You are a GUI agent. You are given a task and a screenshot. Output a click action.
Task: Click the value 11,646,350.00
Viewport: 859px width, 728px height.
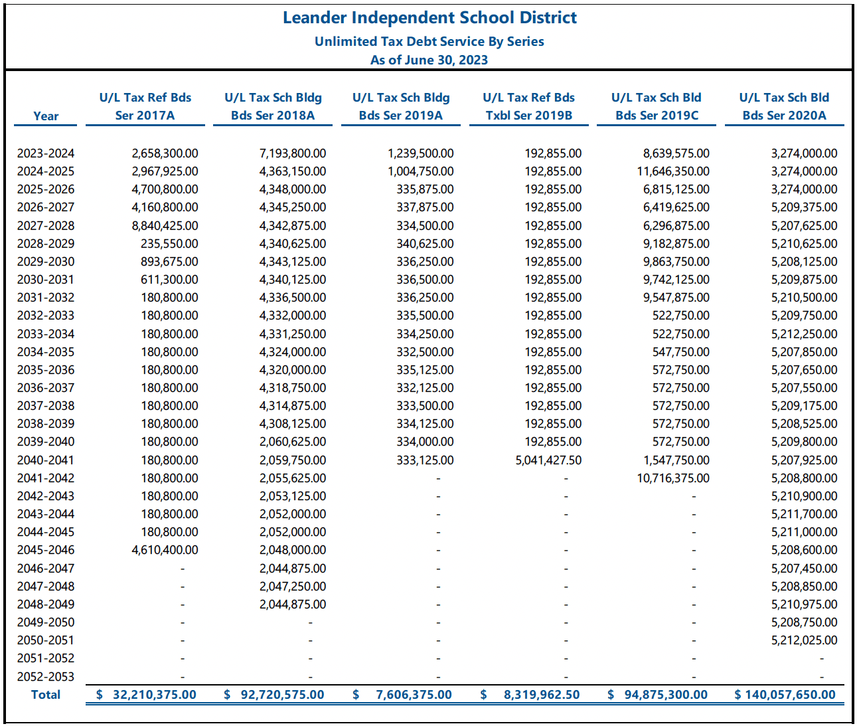click(x=674, y=171)
